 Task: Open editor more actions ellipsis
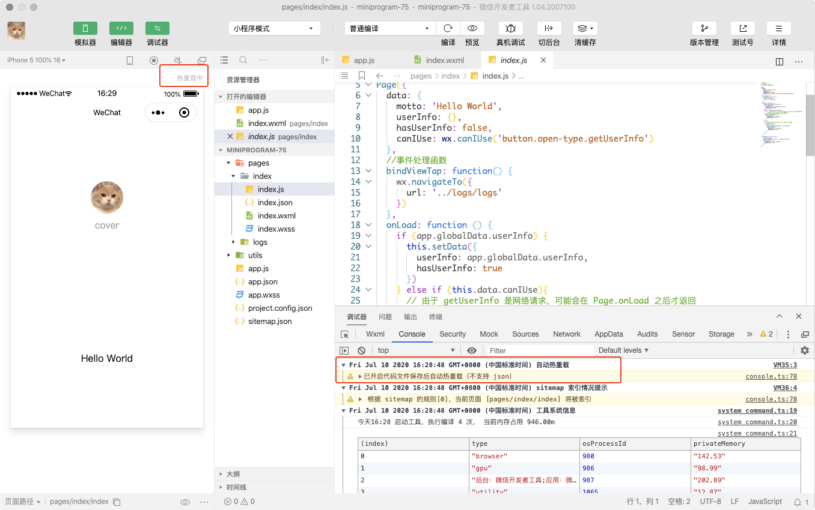tap(799, 61)
